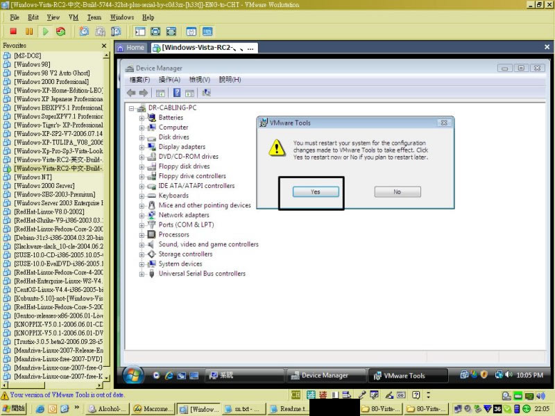
Task: Click the Vista Start orb
Action: tap(133, 374)
